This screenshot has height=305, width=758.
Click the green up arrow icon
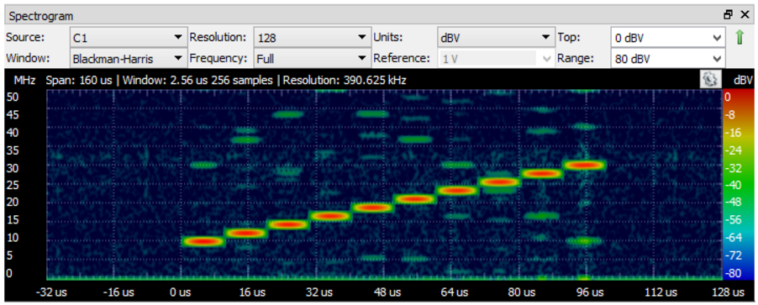pyautogui.click(x=739, y=38)
